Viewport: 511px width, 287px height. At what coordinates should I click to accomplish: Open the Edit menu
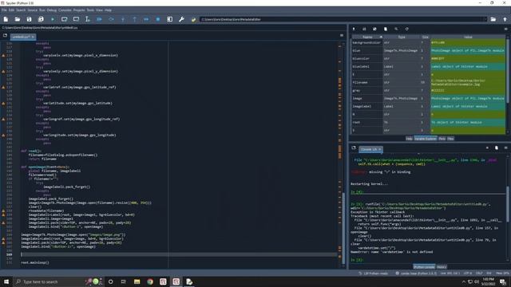point(11,10)
